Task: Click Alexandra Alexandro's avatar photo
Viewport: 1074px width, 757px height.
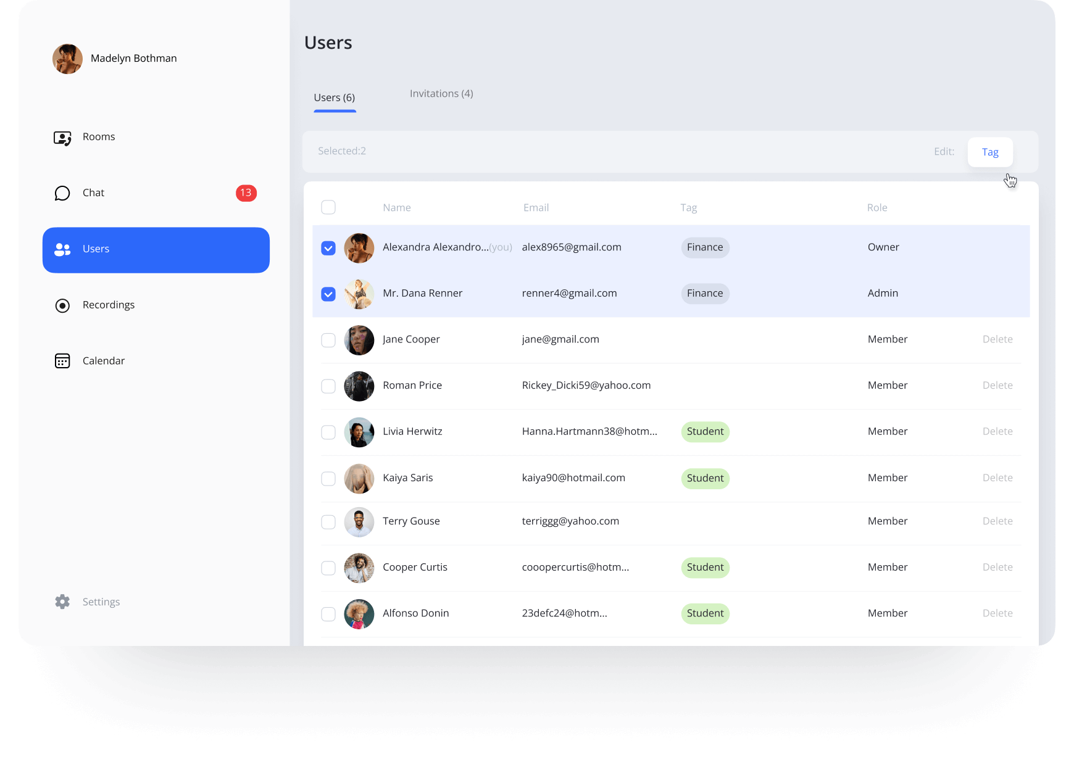Action: (x=359, y=248)
